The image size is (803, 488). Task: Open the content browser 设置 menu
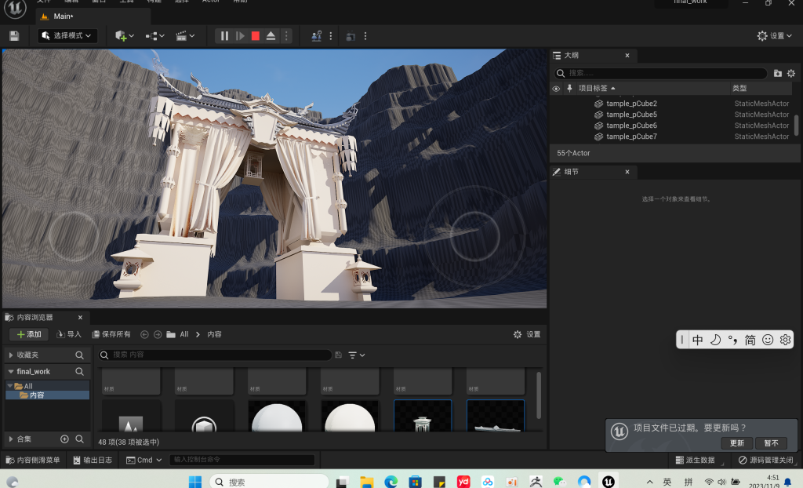(527, 334)
